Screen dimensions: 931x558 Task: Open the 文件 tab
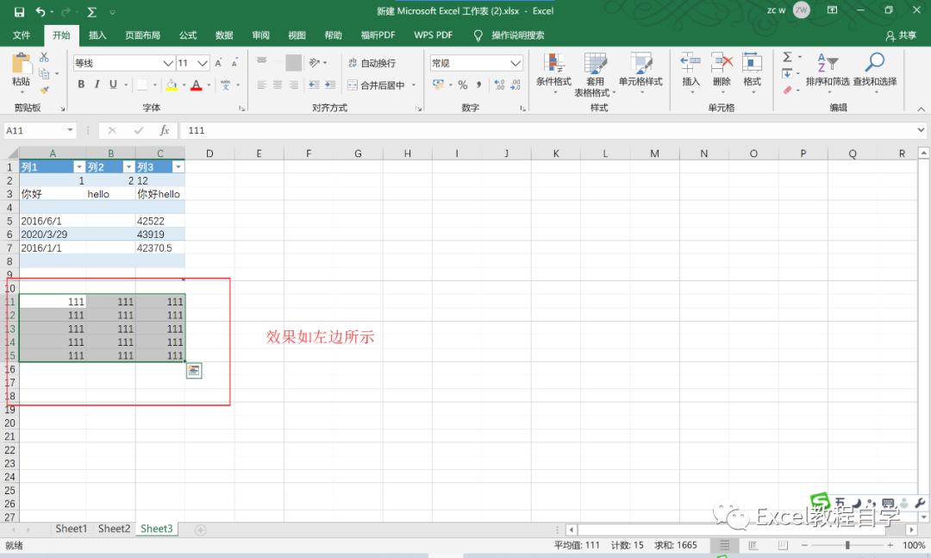coord(22,35)
